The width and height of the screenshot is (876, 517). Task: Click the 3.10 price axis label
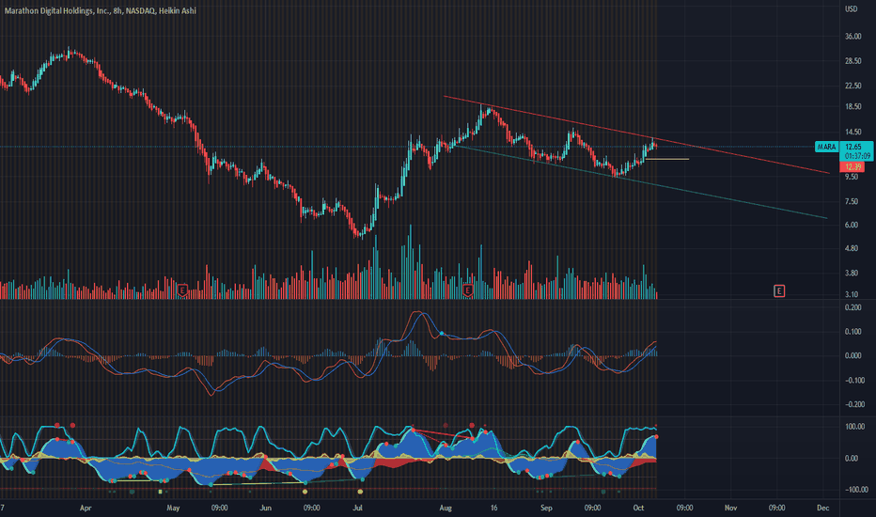coord(852,294)
